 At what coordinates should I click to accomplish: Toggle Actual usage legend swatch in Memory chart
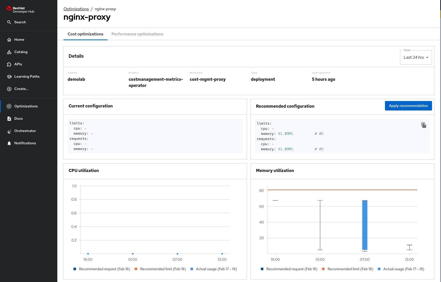[x=379, y=269]
